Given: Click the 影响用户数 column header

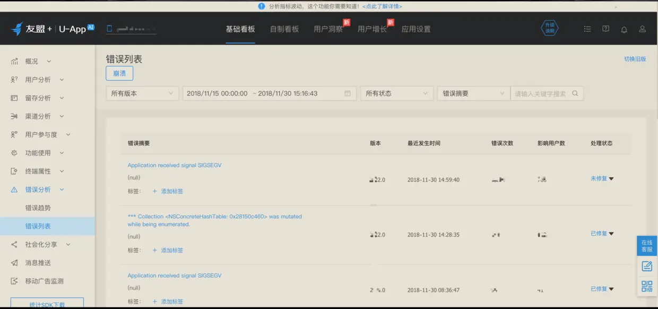Looking at the screenshot, I should tap(551, 143).
